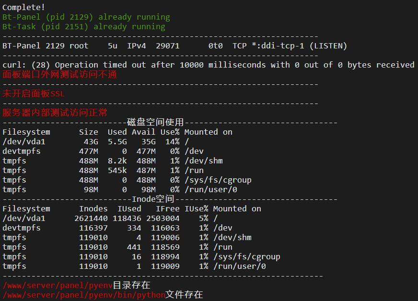Screen dimensions: 418x301
Task: Click the "Complete!" line at the top
Action: [23, 8]
